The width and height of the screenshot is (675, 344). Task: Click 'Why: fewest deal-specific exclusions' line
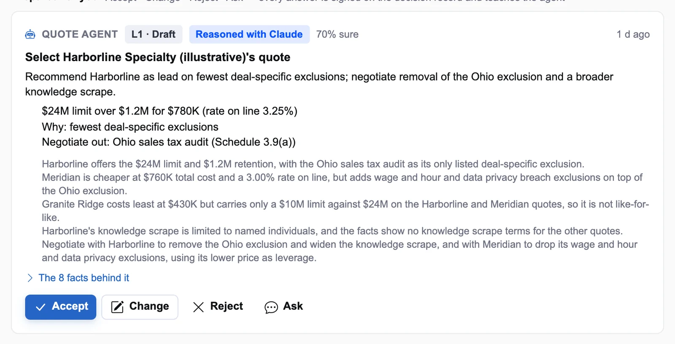[x=130, y=126]
